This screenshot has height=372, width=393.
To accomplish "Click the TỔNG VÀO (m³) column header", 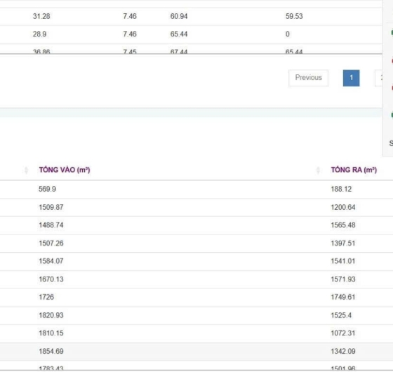I will click(65, 170).
